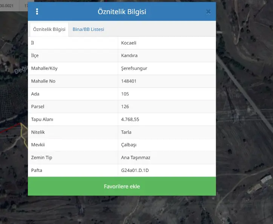This screenshot has height=224, width=273.
Task: Click the Favorilere ekle button
Action: click(122, 186)
